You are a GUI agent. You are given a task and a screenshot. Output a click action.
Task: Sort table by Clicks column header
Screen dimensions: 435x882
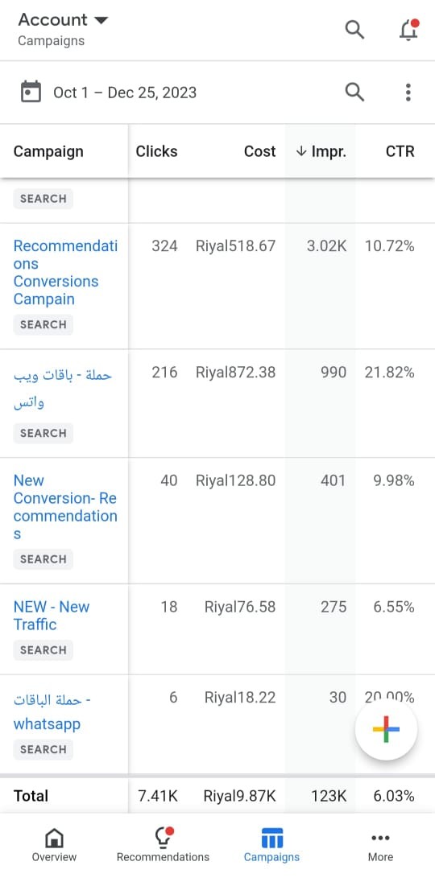coord(156,151)
